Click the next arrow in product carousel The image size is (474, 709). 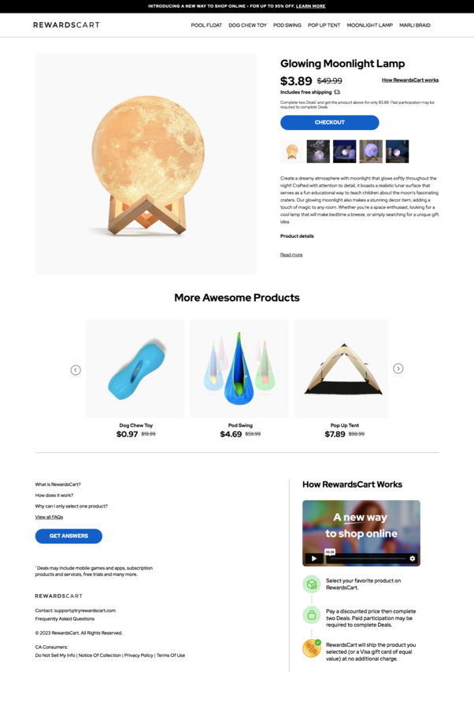[x=398, y=369]
